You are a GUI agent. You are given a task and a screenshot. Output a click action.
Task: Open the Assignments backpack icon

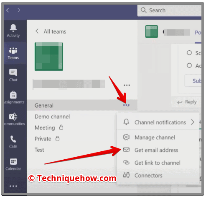[x=13, y=95]
